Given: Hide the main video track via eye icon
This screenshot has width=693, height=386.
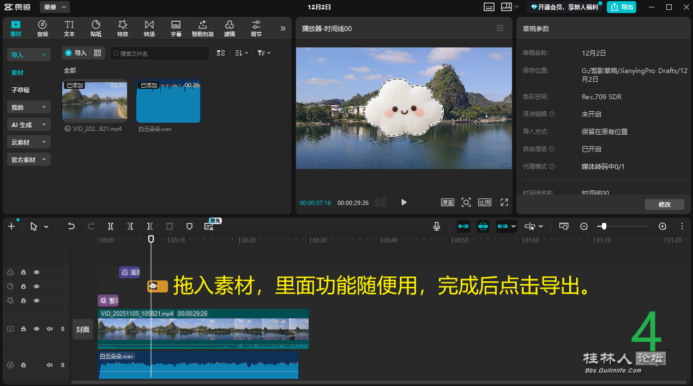Looking at the screenshot, I should (37, 329).
